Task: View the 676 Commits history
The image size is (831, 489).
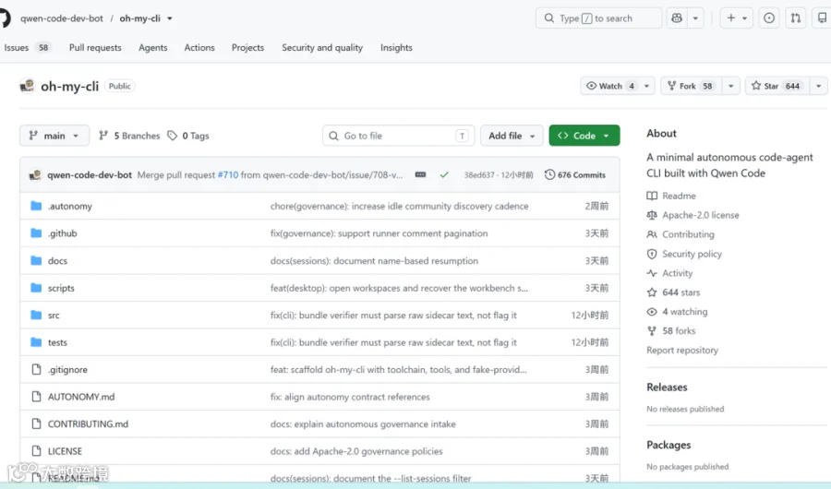Action: click(575, 174)
